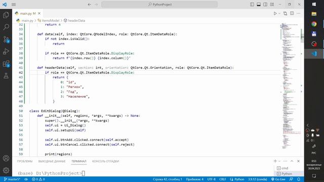Toggle primary side bar layout
324x182 pixels.
click(252, 5)
